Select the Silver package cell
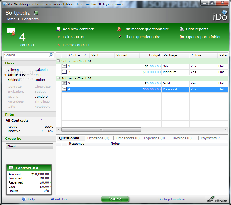The height and width of the screenshot is (205, 231). (x=175, y=66)
